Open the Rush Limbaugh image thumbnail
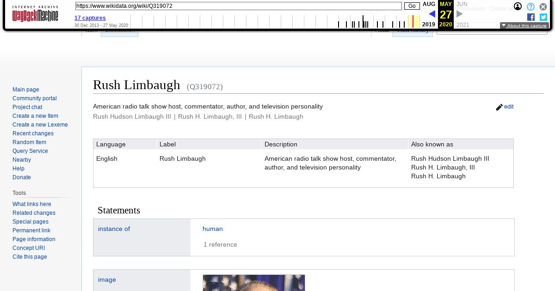The image size is (555, 291). coord(254,283)
